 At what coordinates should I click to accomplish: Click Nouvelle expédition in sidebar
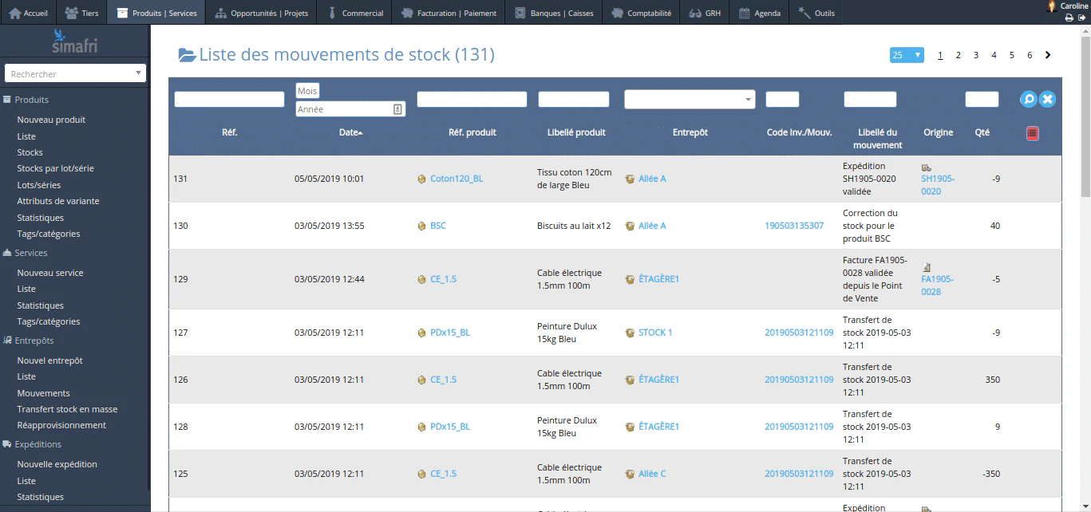pos(57,464)
